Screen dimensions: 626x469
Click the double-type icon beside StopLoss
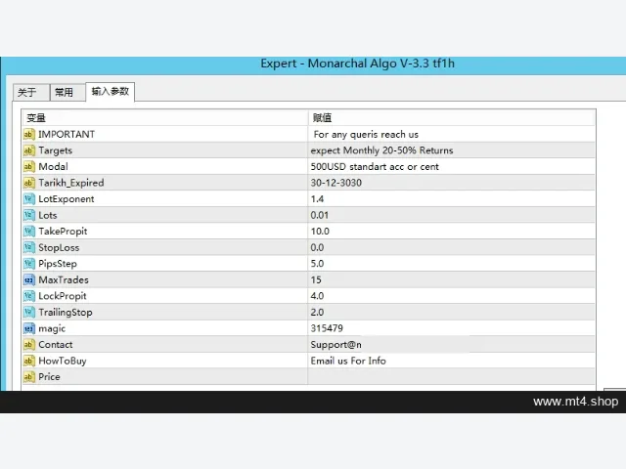pyautogui.click(x=29, y=247)
